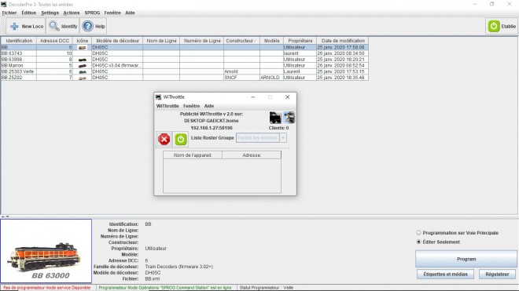Click the green Etablie power icon
Image resolution: width=519 pixels, height=291 pixels.
tap(494, 26)
